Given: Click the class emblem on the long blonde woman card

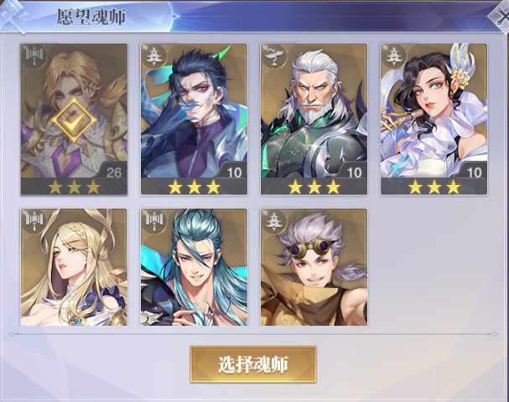Looking at the screenshot, I should point(34,220).
